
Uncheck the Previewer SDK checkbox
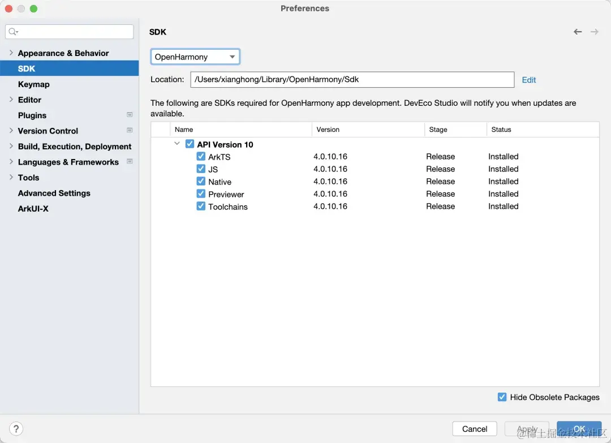click(201, 193)
